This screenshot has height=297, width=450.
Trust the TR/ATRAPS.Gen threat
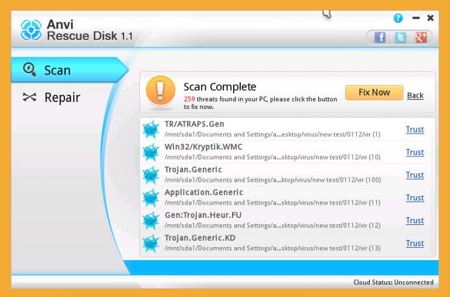click(415, 129)
